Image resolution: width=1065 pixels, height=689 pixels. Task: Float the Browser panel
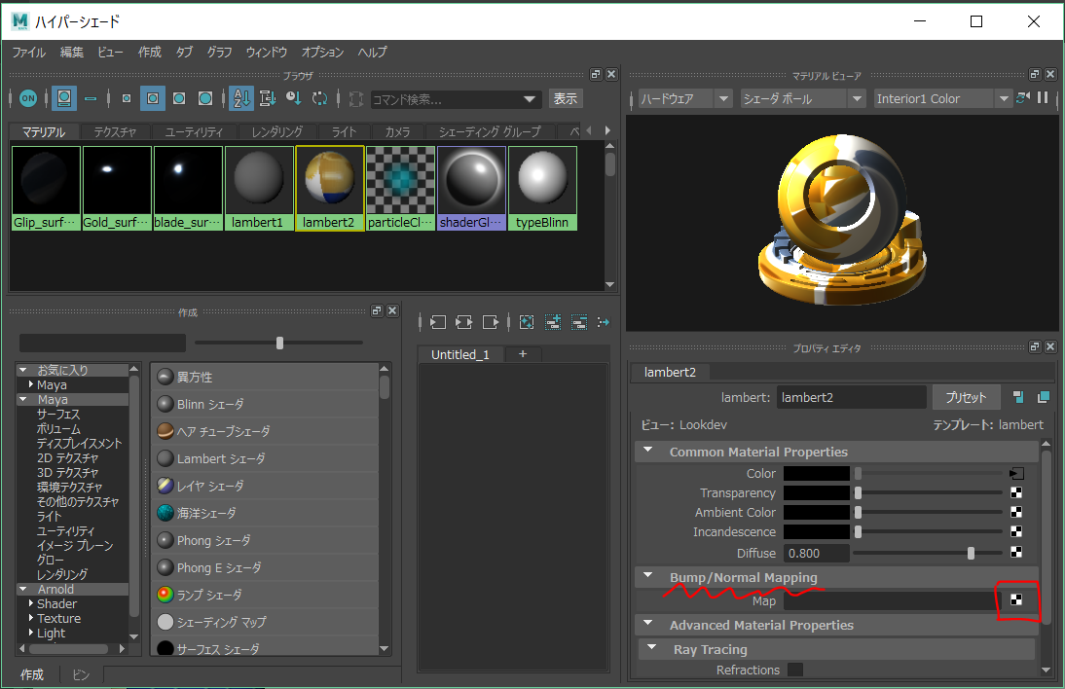click(596, 74)
